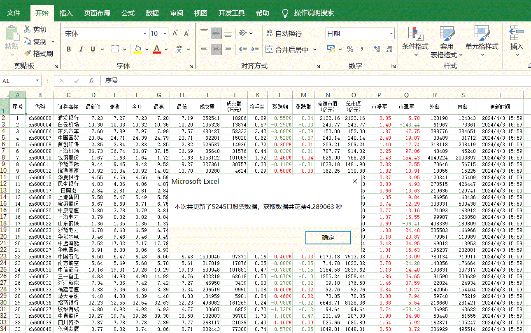This screenshot has height=333, width=531.
Task: Open Conditional Formatting (条件格式)
Action: tap(415, 33)
